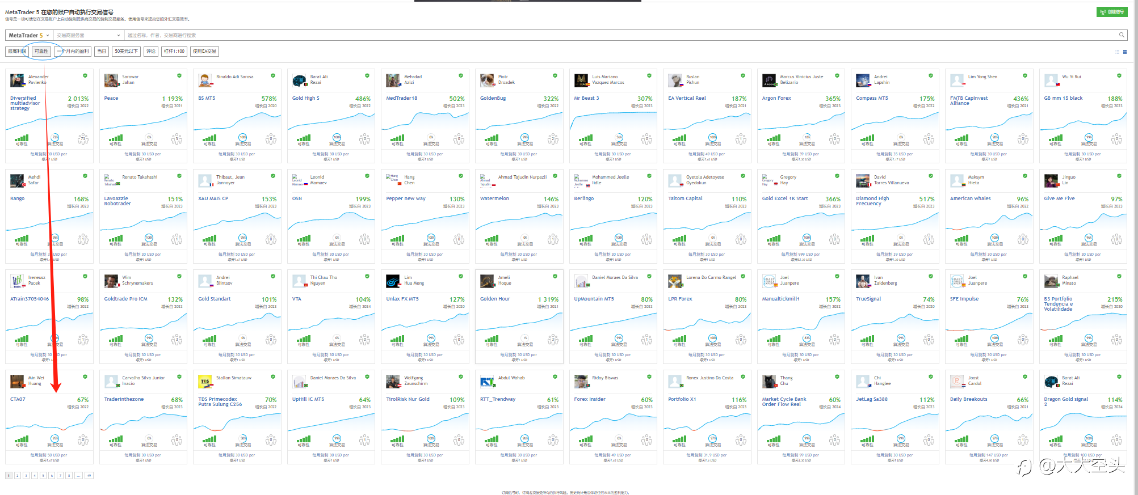
Task: Click Marcus Vinicius Juste Belizario avatar
Action: coord(769,80)
